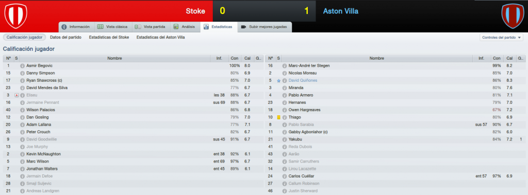The image size is (528, 195).
Task: Click the star icon beside David Quiñones
Action: point(278,81)
